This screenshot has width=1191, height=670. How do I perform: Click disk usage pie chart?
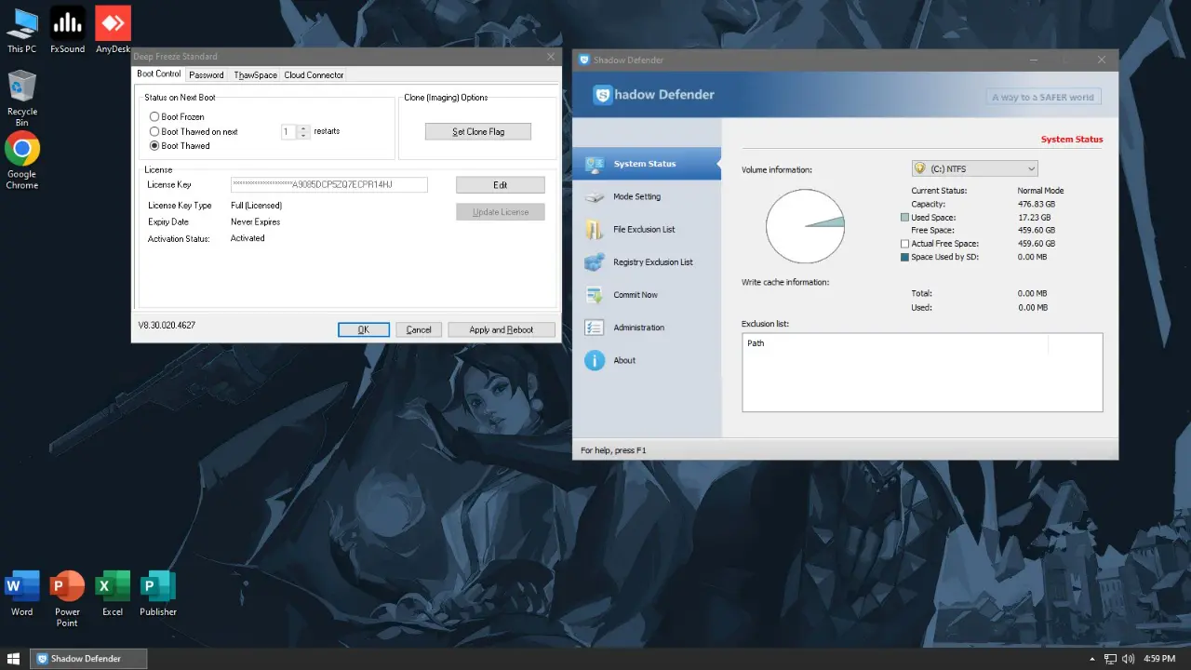click(x=805, y=226)
